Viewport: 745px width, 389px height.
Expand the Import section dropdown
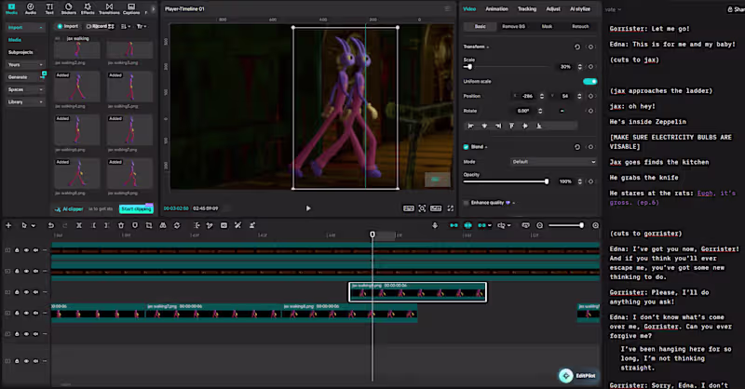pyautogui.click(x=41, y=28)
